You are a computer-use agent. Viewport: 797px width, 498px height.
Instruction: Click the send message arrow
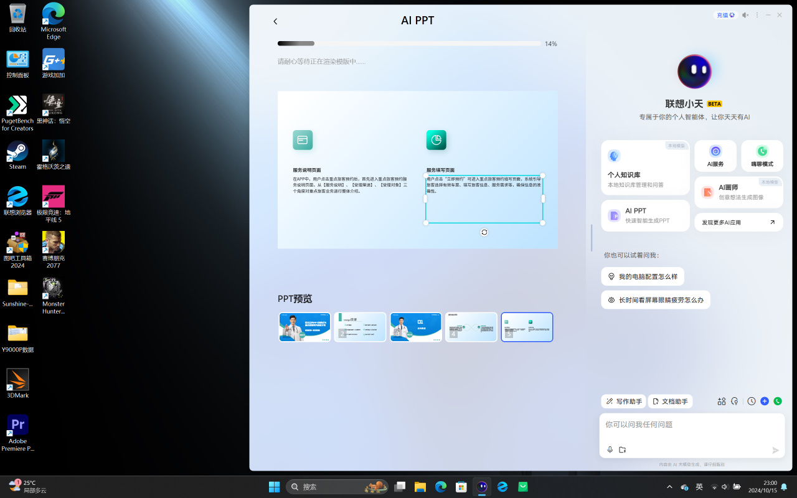click(x=776, y=450)
